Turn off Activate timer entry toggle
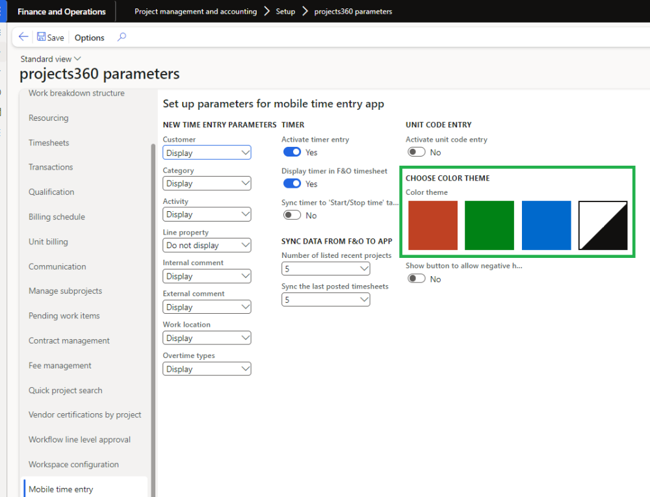650x497 pixels. [292, 152]
